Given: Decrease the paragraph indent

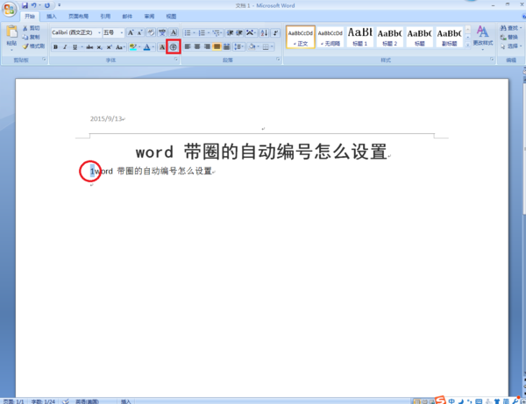Looking at the screenshot, I should (230, 32).
